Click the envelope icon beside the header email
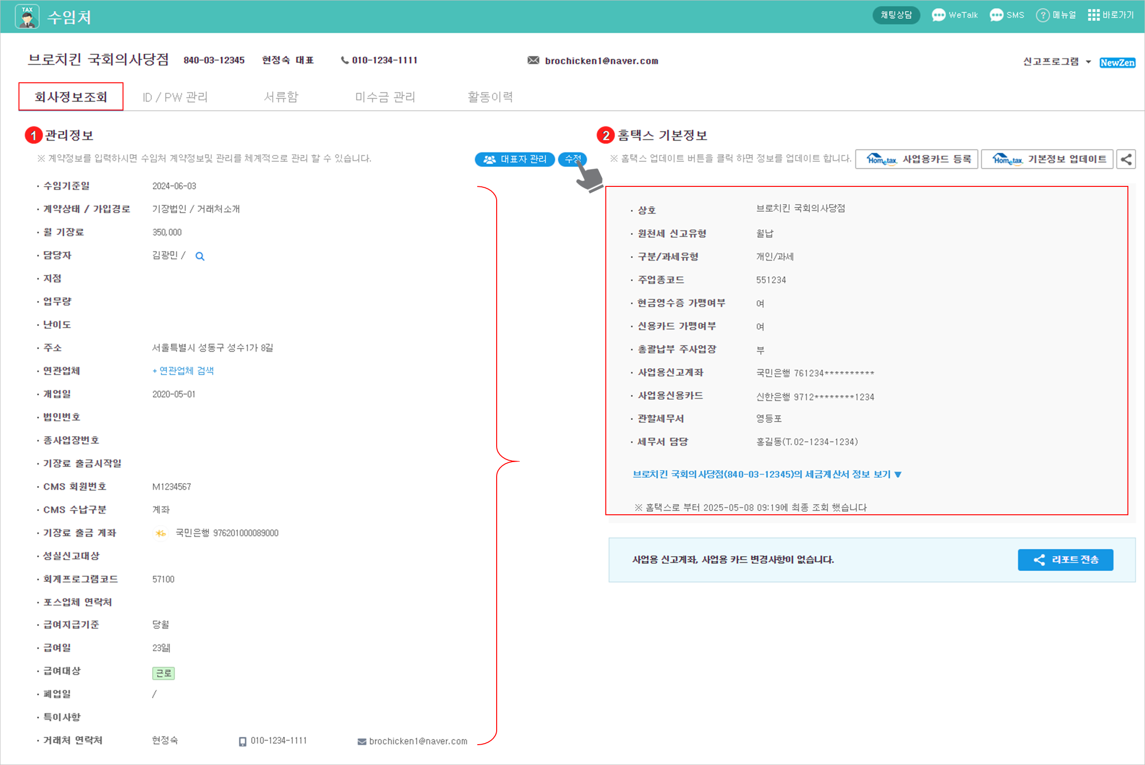 (x=534, y=61)
